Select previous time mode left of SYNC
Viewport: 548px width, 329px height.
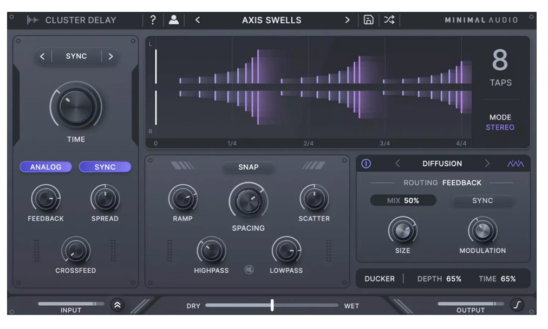[42, 56]
